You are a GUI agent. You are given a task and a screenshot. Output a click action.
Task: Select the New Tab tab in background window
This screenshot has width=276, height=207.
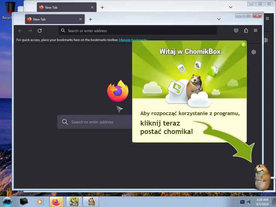(67, 7)
